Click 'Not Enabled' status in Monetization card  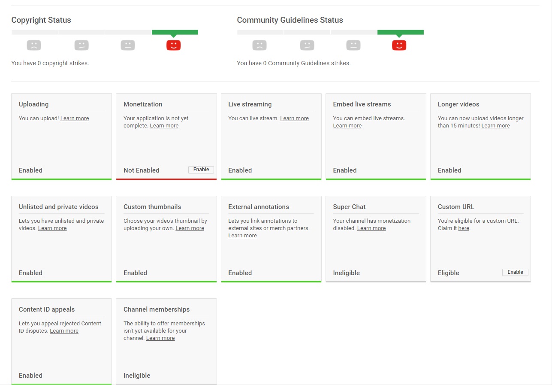(x=142, y=170)
